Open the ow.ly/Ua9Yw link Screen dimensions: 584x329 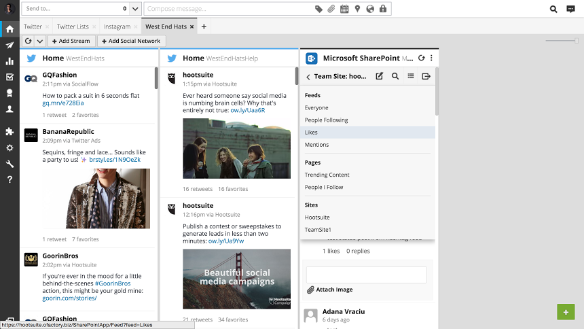(226, 241)
